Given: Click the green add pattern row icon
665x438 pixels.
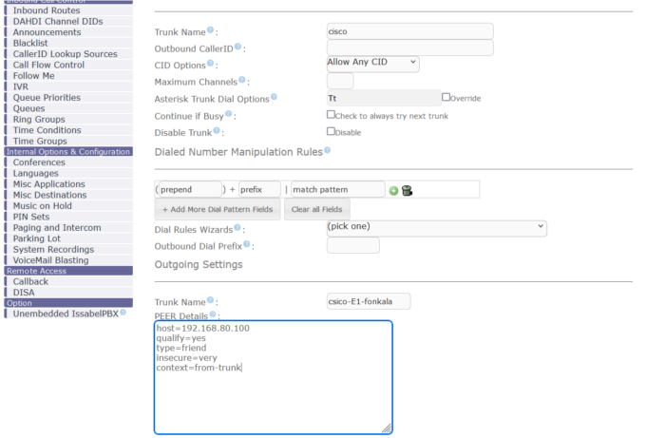Looking at the screenshot, I should (394, 190).
